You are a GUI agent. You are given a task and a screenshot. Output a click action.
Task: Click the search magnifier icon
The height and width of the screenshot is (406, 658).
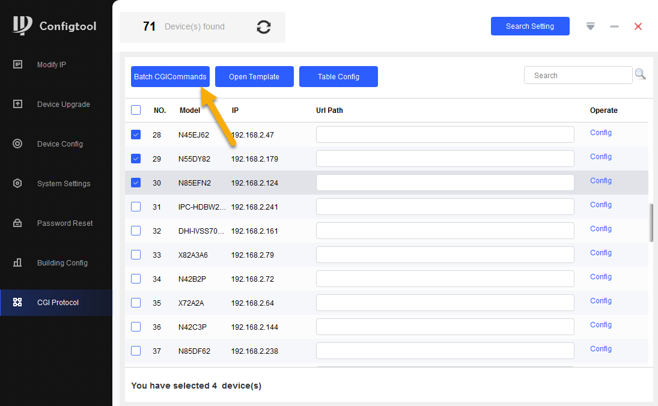pos(640,74)
